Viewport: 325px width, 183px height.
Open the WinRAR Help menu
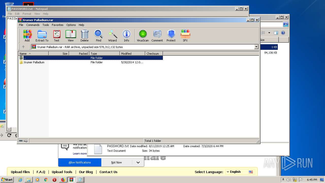[82, 25]
